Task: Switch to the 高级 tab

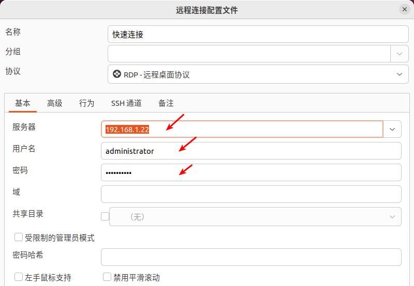Action: click(55, 103)
